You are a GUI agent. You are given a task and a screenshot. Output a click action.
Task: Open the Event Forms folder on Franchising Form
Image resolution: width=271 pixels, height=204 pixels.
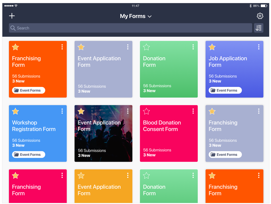tap(28, 90)
